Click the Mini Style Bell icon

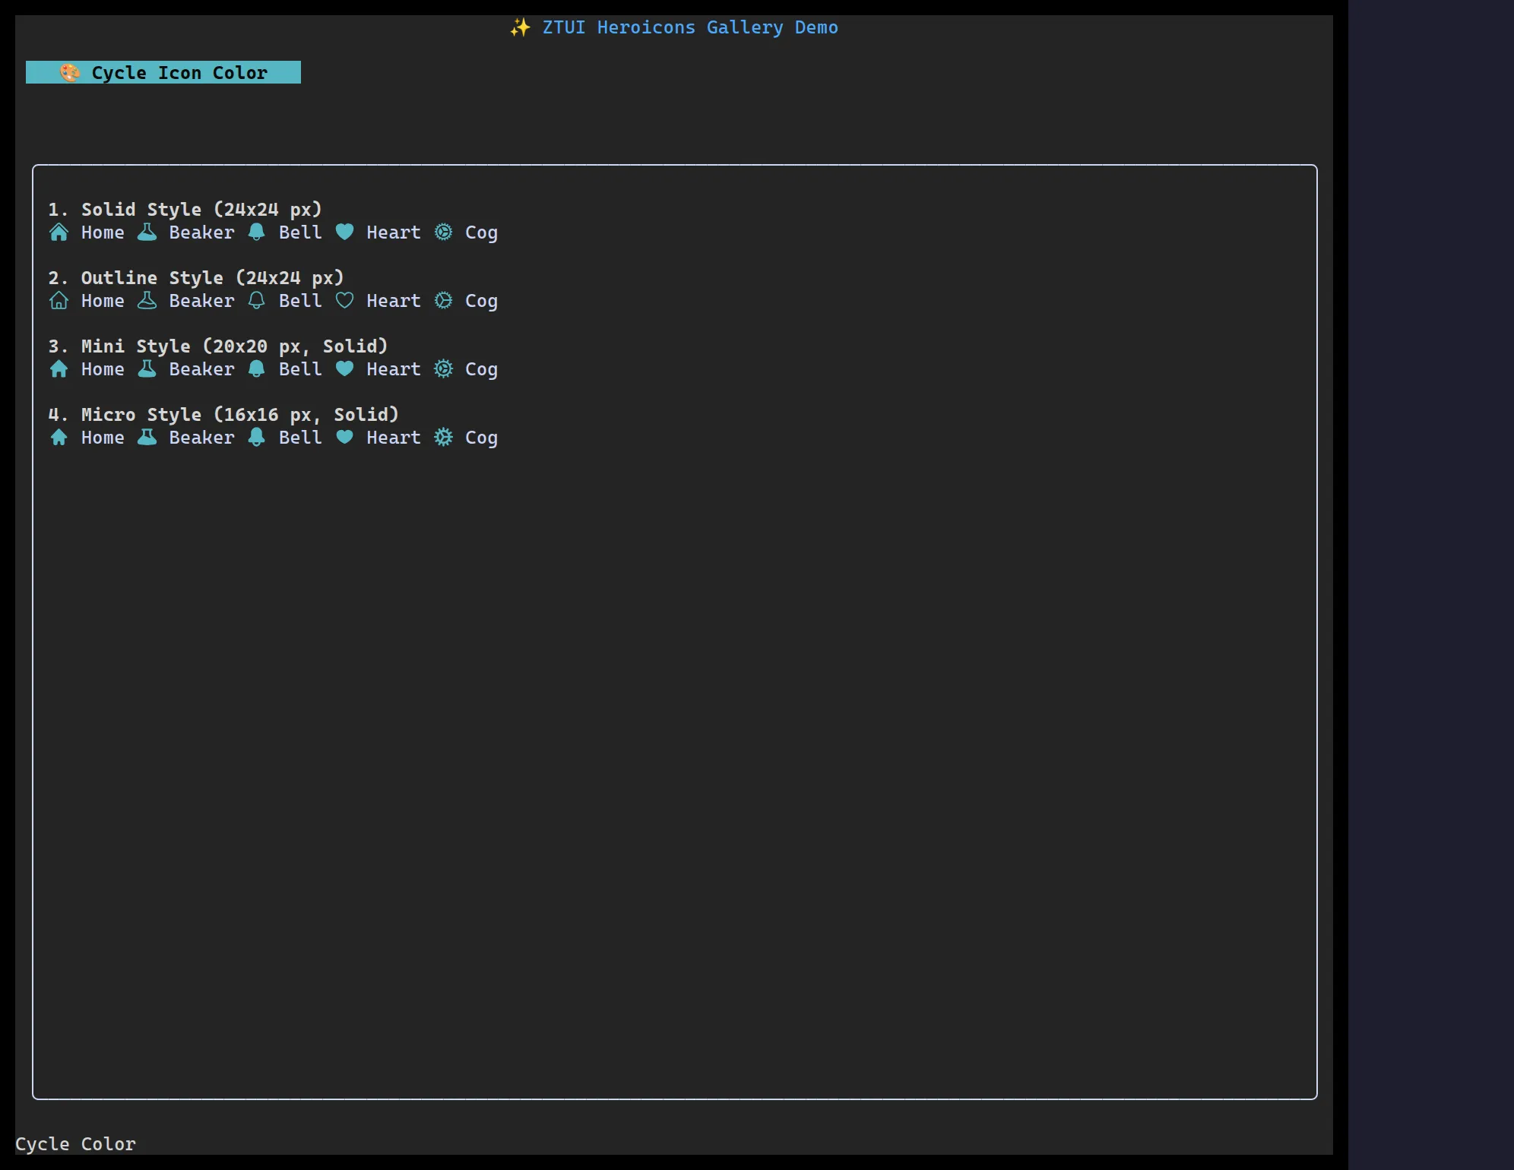click(257, 368)
